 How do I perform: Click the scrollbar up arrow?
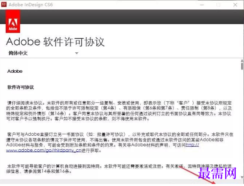coord(242,60)
